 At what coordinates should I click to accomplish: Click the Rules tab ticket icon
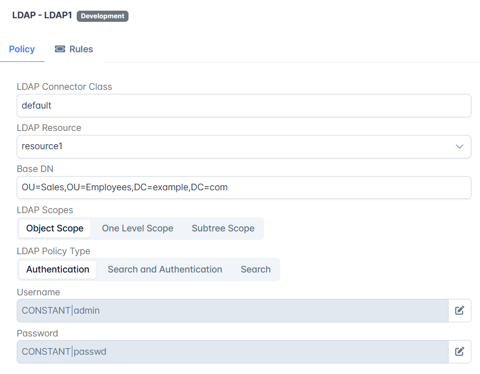(x=60, y=49)
